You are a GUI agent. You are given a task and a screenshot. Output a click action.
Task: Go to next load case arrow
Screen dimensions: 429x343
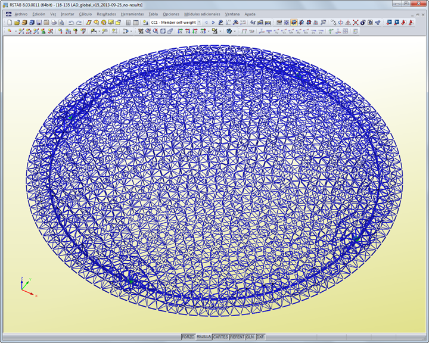213,23
